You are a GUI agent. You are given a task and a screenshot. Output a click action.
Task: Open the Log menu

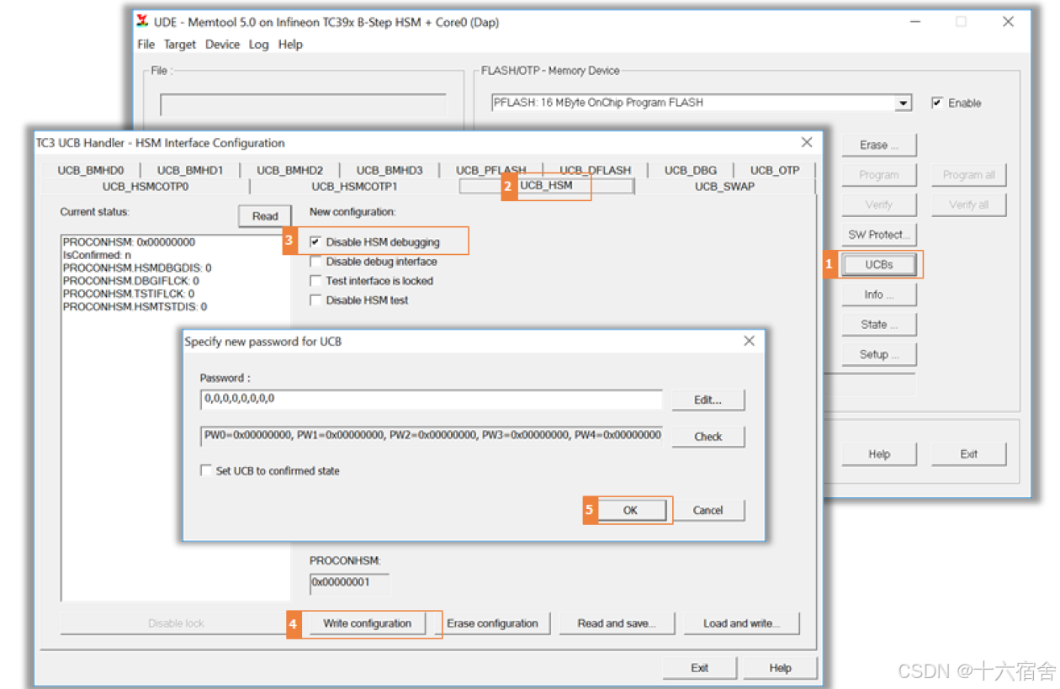(x=258, y=44)
